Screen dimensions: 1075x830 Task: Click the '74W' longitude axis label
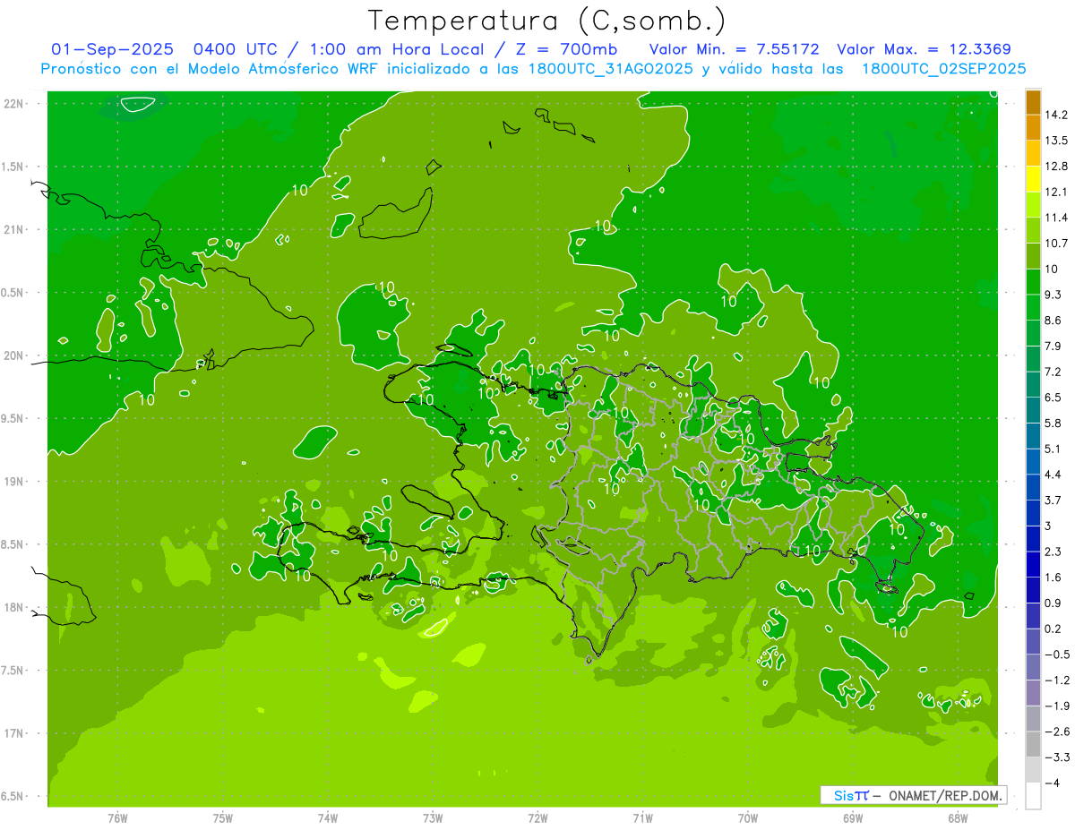(328, 817)
